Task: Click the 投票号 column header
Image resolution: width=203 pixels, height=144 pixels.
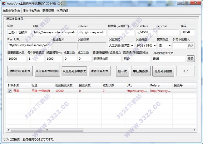Action: pos(185,86)
